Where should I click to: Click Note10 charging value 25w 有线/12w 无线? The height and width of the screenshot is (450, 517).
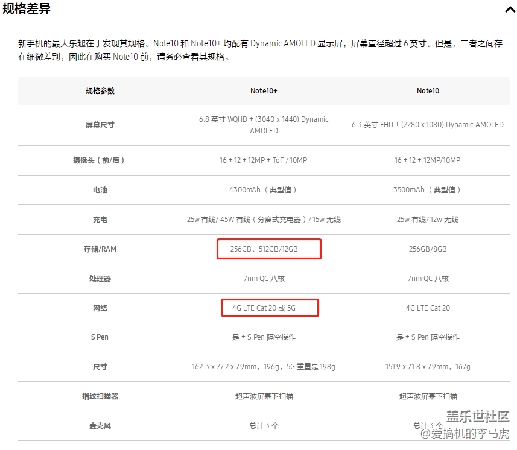pyautogui.click(x=428, y=220)
